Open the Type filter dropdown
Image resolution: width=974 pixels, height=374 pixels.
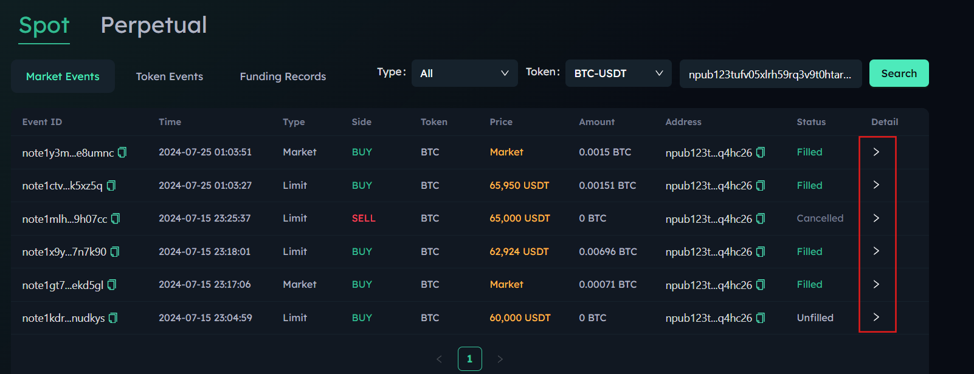pos(464,73)
